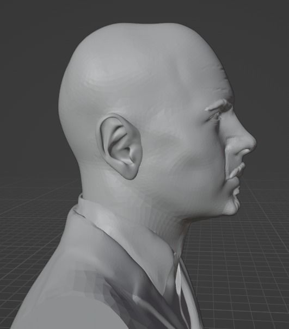Click the eyebrow of the sculpted face
This screenshot has height=329, width=289.
(219, 105)
